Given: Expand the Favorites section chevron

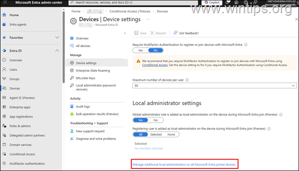Looking at the screenshot, I should (57, 38).
